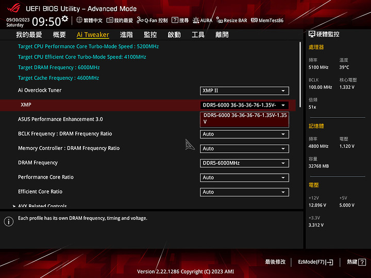Image resolution: width=371 pixels, height=278 pixels.
Task: Select DDR5-6000 36-36-36-76-1.35V-1.35V option
Action: click(244, 119)
